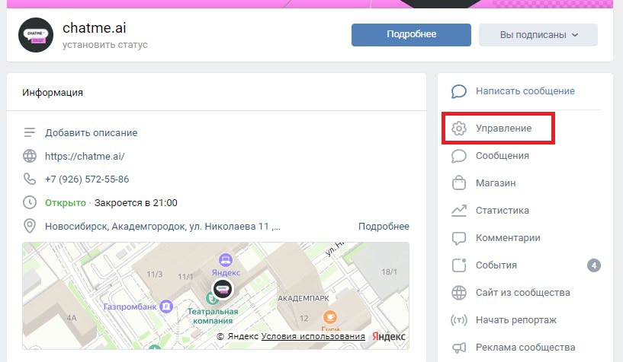Viewport: 623px width, 362px height.
Task: Click the clock icon by opening hours
Action: pos(30,202)
